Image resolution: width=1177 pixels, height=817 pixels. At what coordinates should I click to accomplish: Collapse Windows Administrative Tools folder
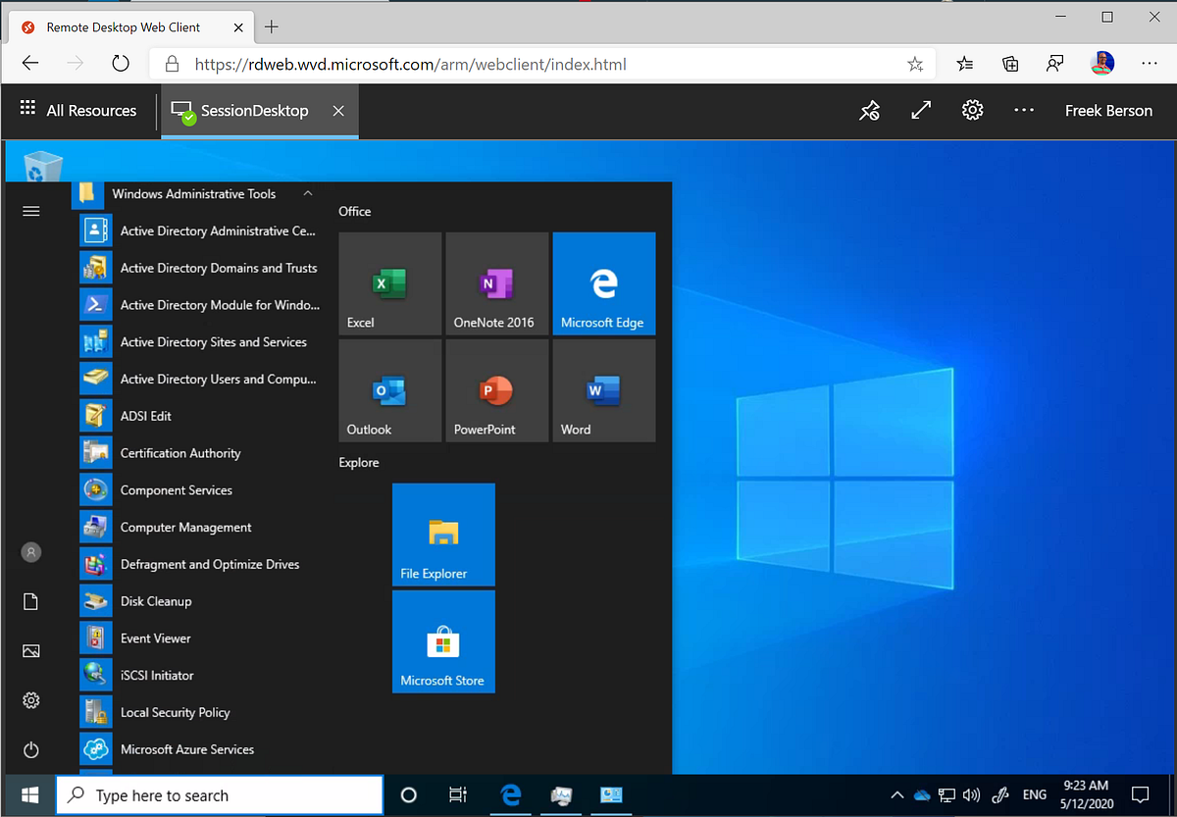pyautogui.click(x=308, y=194)
